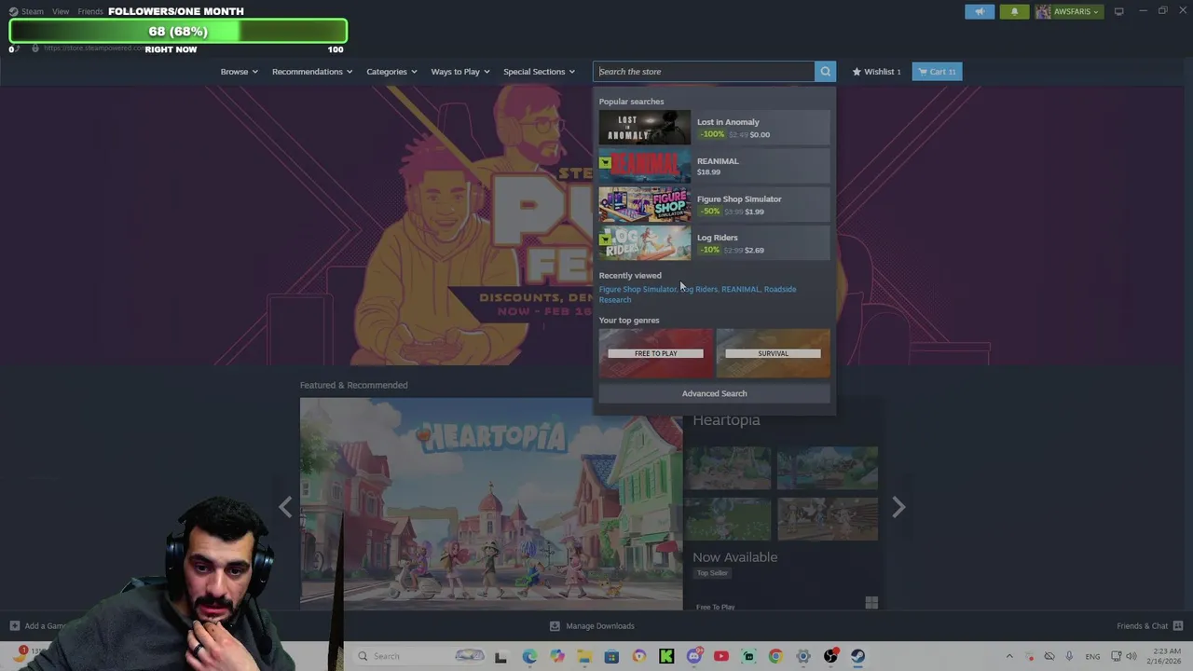Open Microsoft Store from the taskbar
This screenshot has height=671, width=1193.
(x=611, y=656)
